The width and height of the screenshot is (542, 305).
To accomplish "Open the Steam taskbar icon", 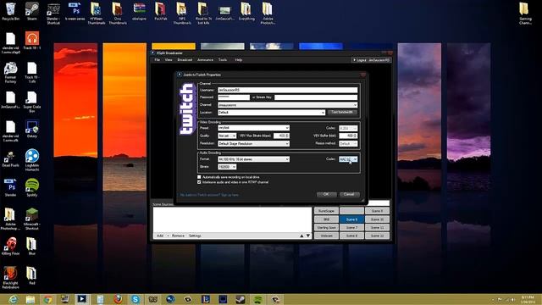I will tap(241, 299).
